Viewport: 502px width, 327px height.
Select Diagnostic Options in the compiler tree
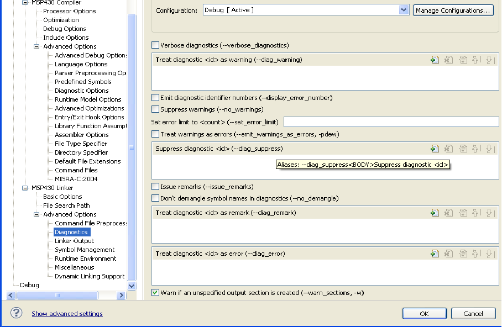[x=82, y=91]
